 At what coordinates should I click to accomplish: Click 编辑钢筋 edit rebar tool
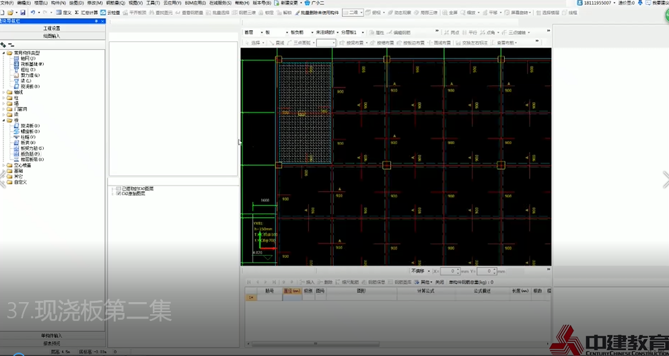tap(400, 32)
